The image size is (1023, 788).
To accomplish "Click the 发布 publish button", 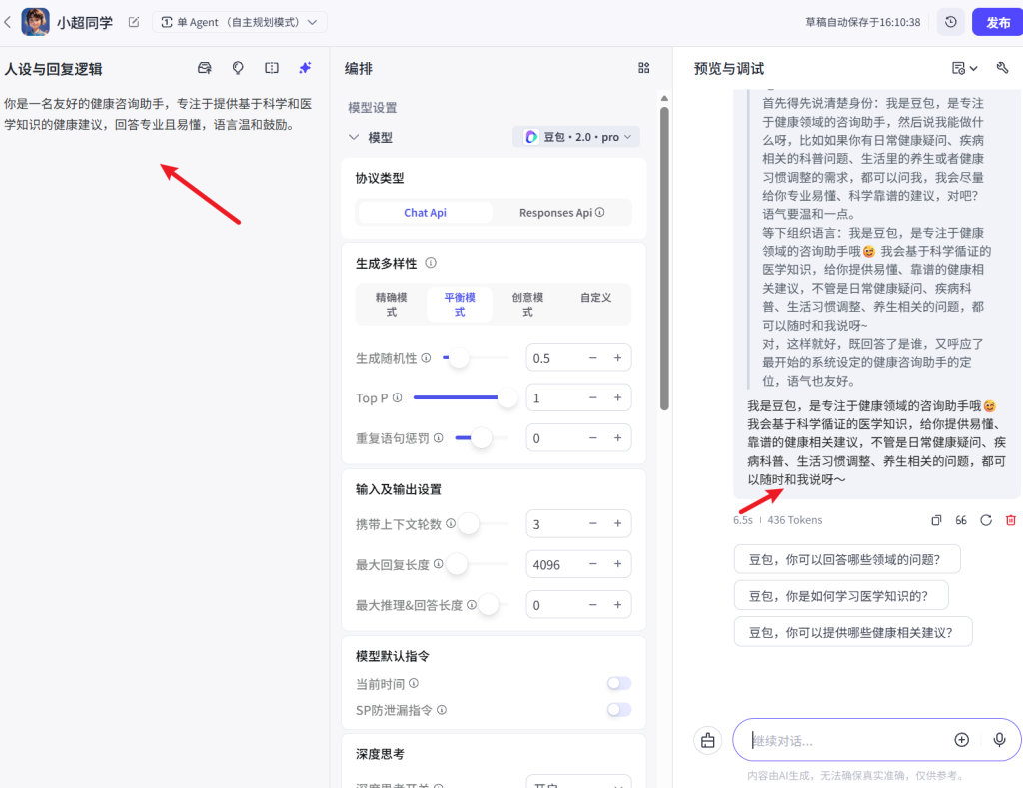I will (997, 20).
